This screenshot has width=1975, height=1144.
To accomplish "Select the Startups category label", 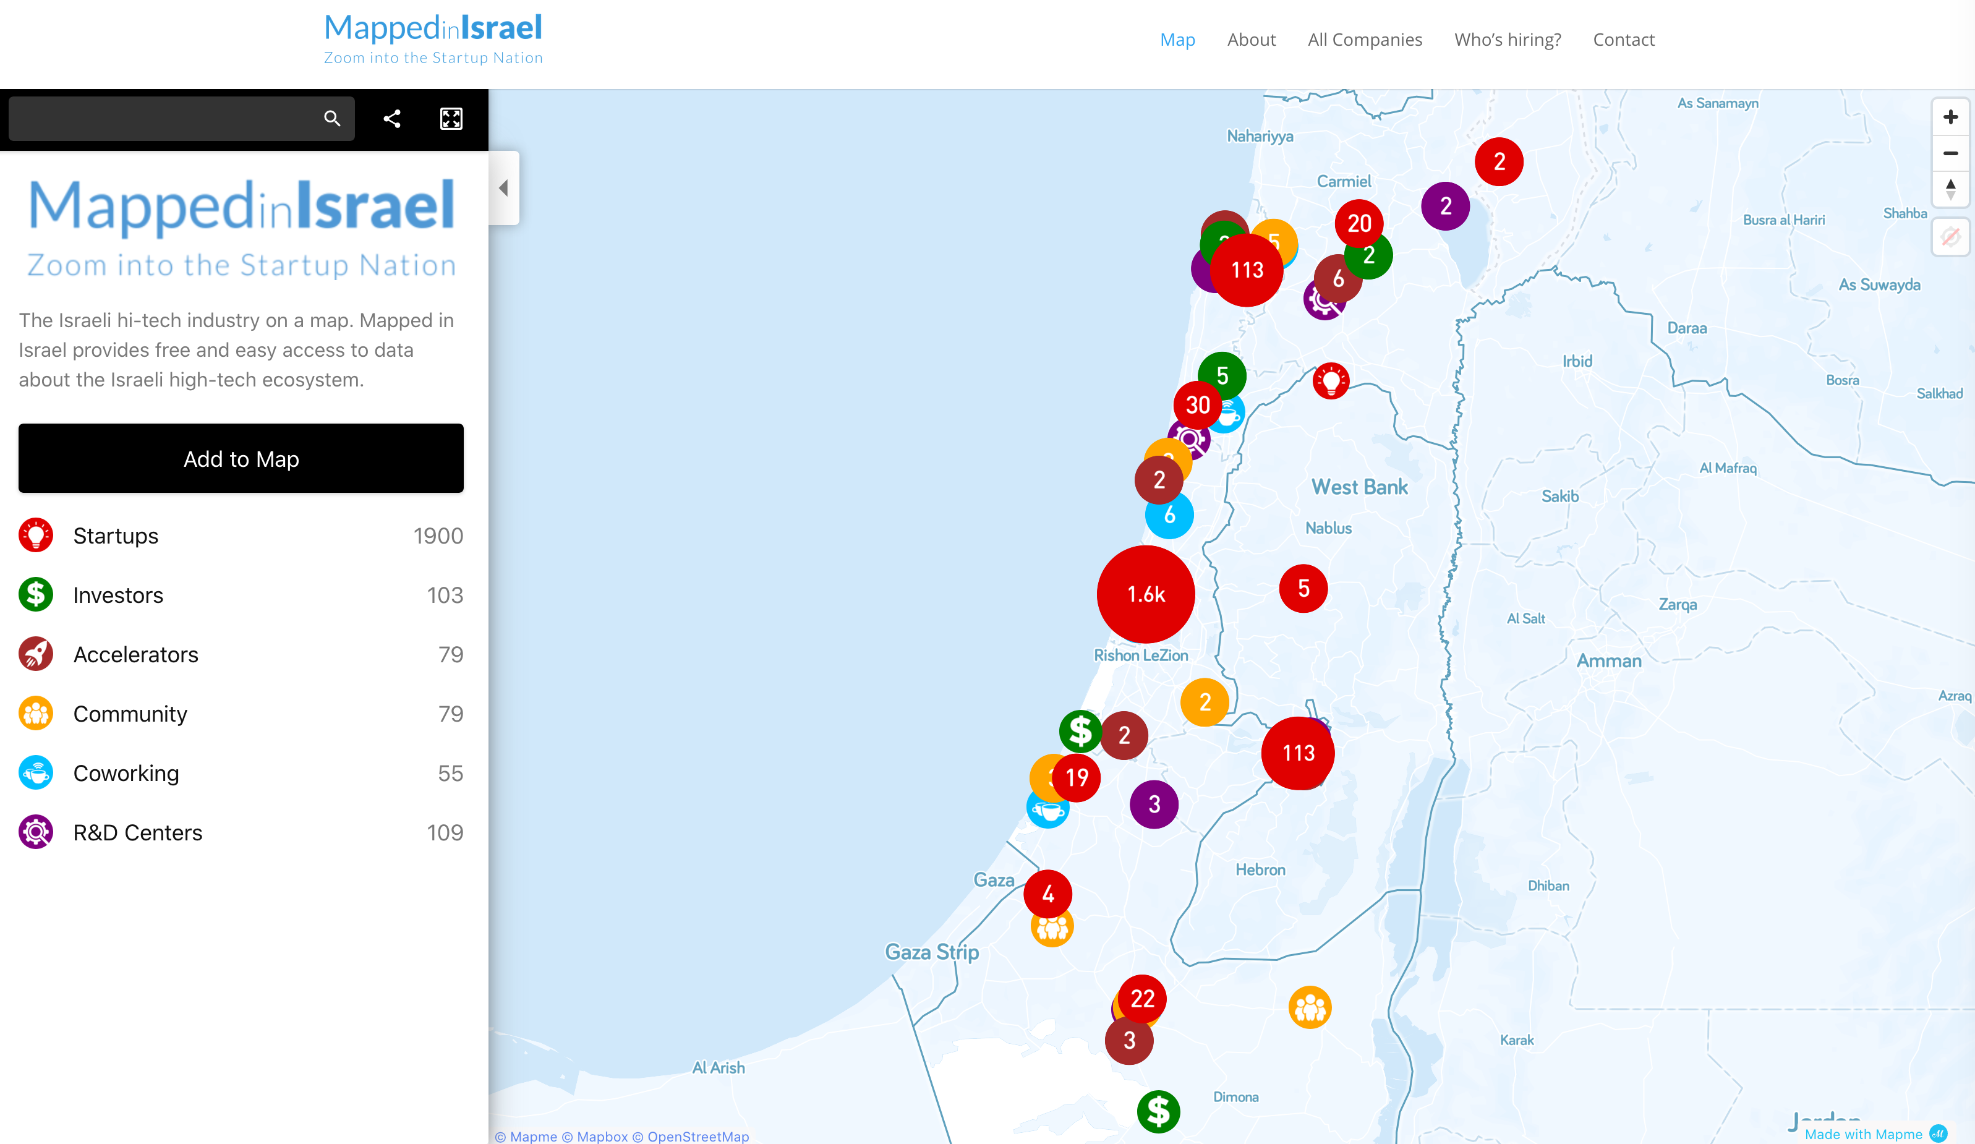I will [x=116, y=536].
